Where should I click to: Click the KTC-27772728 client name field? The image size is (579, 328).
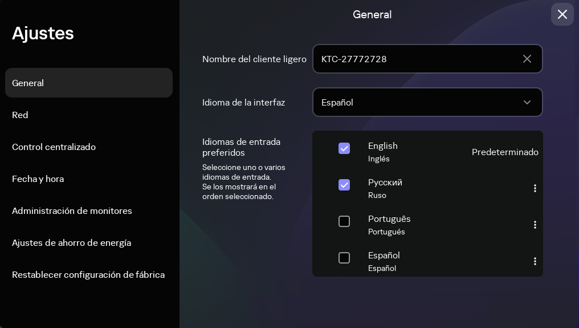point(416,59)
